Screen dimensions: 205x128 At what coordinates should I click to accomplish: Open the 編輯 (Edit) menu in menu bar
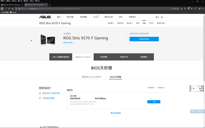point(9,1)
